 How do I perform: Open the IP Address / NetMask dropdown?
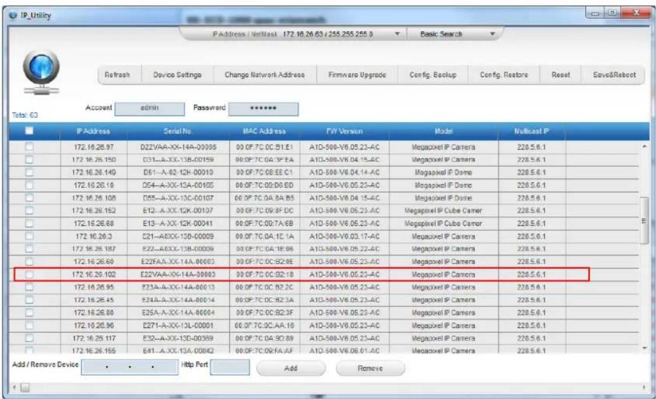(x=397, y=34)
